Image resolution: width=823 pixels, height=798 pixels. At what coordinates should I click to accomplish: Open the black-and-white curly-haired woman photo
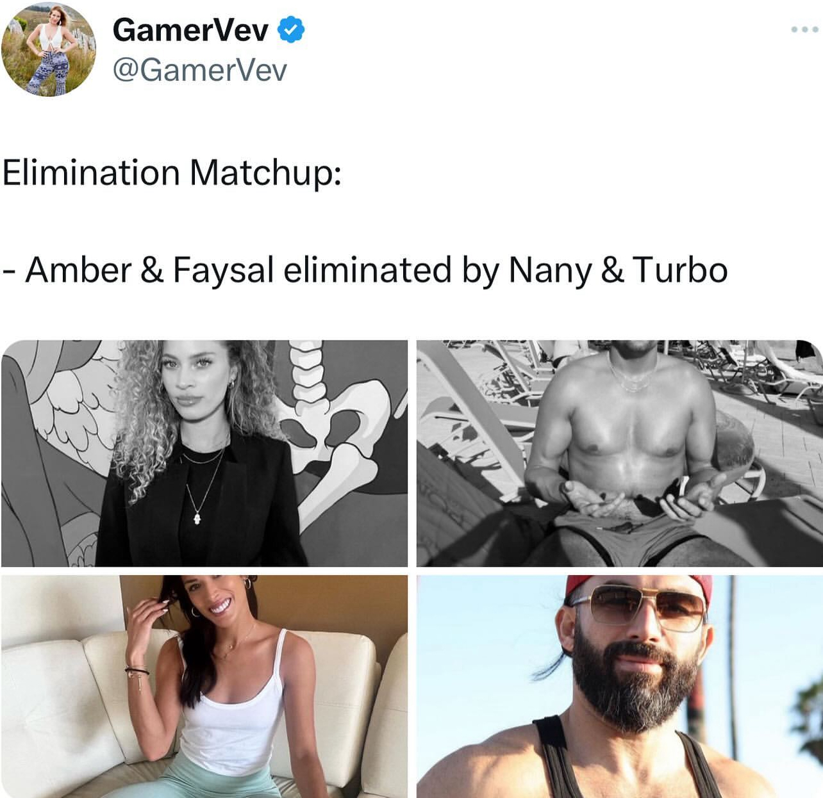(x=204, y=453)
